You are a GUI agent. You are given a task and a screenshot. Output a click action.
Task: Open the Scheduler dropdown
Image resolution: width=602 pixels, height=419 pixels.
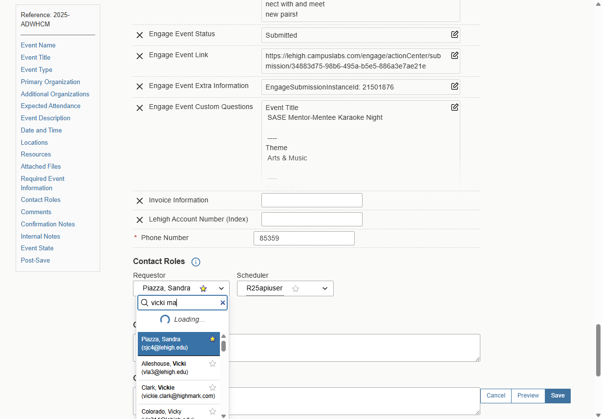325,288
